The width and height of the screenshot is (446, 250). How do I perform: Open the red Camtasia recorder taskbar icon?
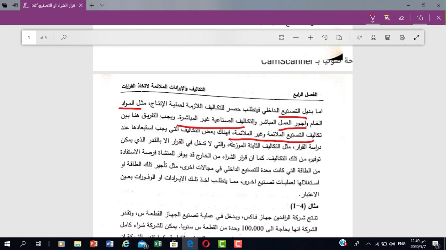point(238,244)
